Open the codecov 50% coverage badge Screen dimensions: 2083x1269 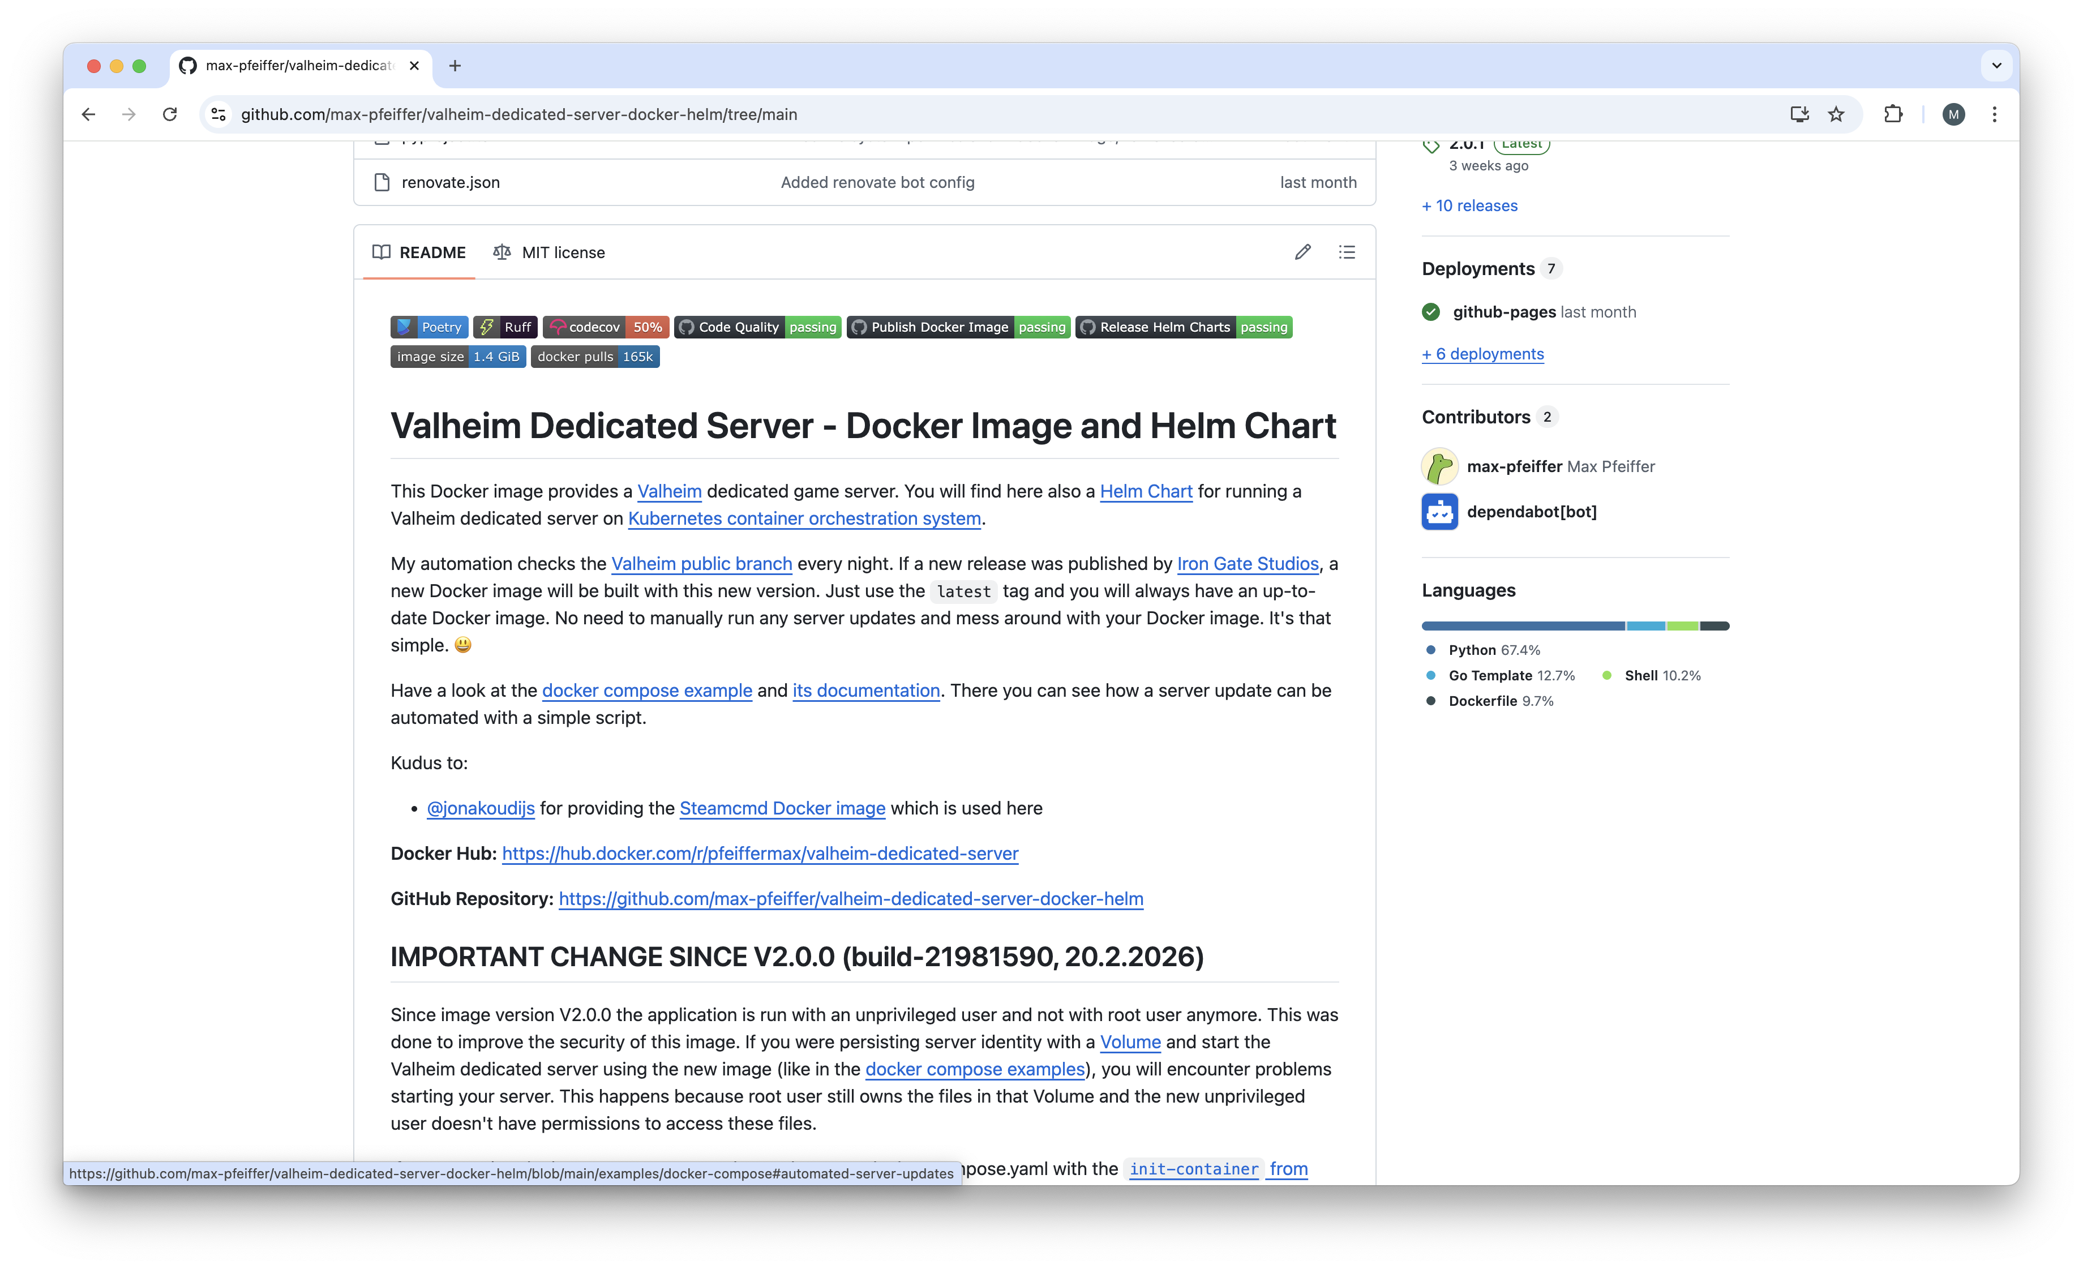605,327
